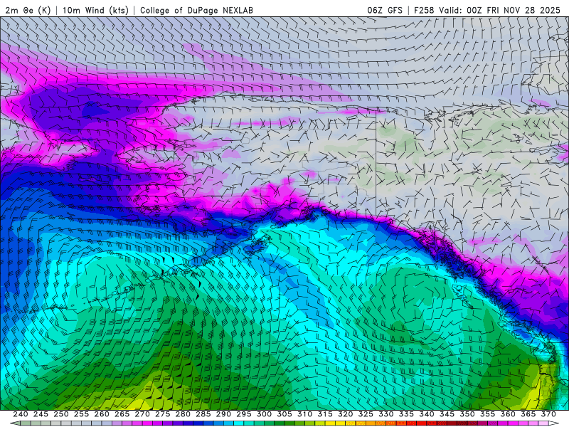
Task: Click the 315 value on the color scale
Action: [325, 414]
